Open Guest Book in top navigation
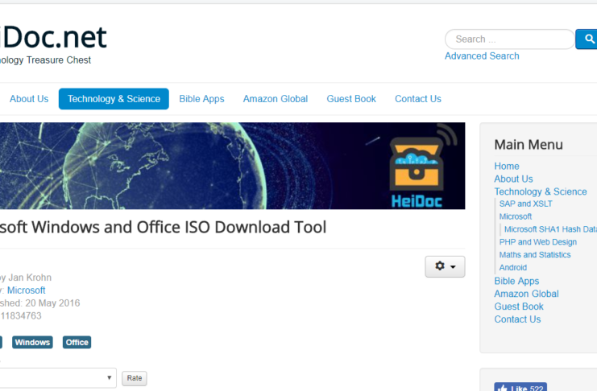Screen dimensions: 597x391 (x=351, y=99)
